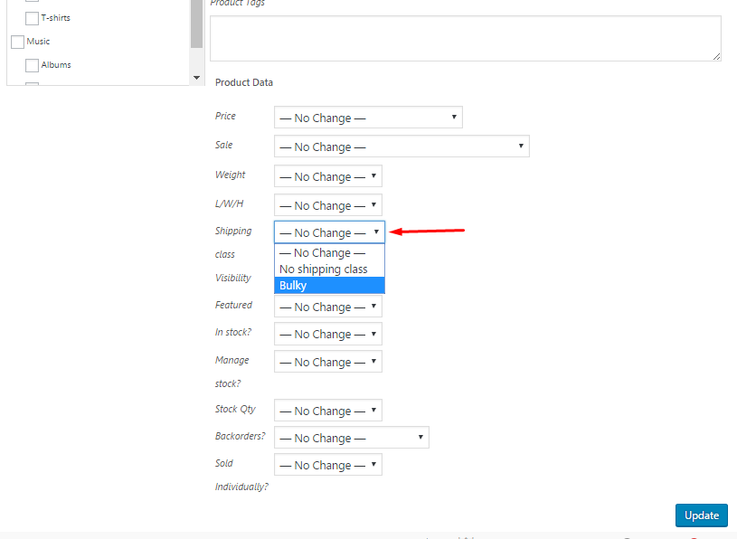Choose Bulky shipping class option
The image size is (737, 539).
(x=329, y=285)
